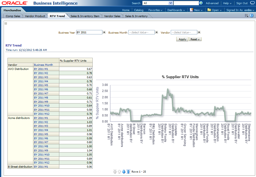Go to next 25 rows arrow

(x=124, y=172)
